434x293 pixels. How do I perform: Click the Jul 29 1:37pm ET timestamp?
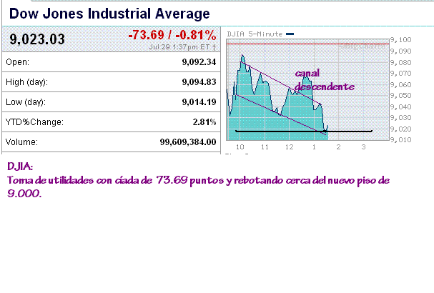point(182,47)
